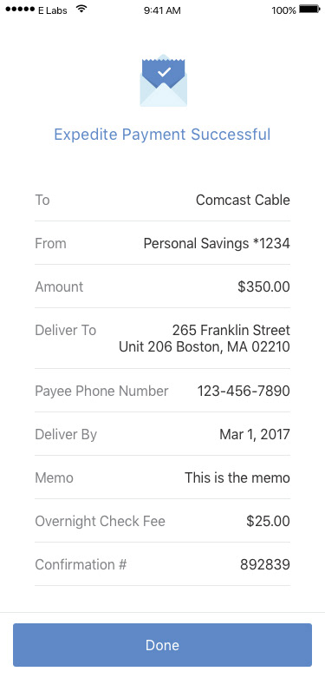This screenshot has height=678, width=325.
Task: Tap the $25.00 overnight check fee
Action: [268, 521]
